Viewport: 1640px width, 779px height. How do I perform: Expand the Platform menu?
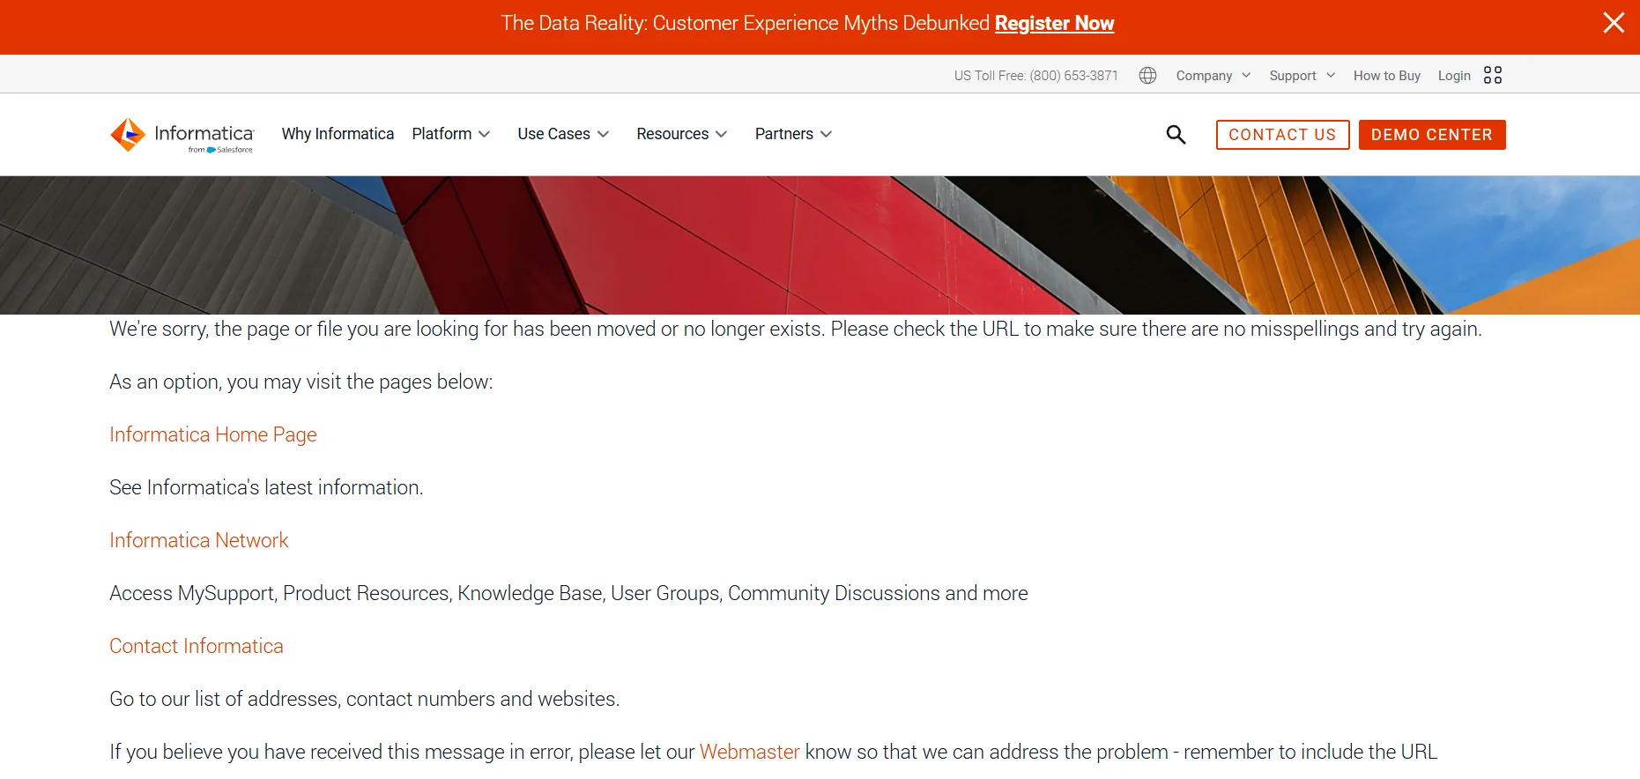pyautogui.click(x=451, y=134)
